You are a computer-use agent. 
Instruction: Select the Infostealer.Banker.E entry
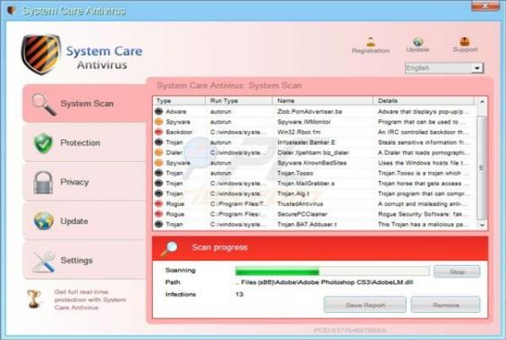click(x=306, y=142)
